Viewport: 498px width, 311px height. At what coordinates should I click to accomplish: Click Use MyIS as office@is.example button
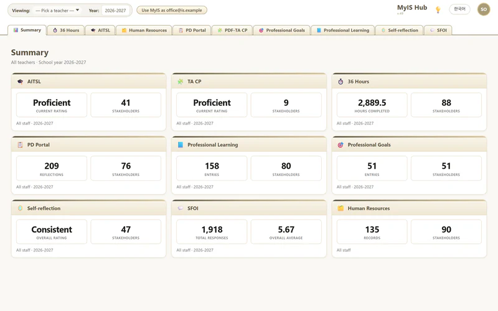pyautogui.click(x=172, y=10)
